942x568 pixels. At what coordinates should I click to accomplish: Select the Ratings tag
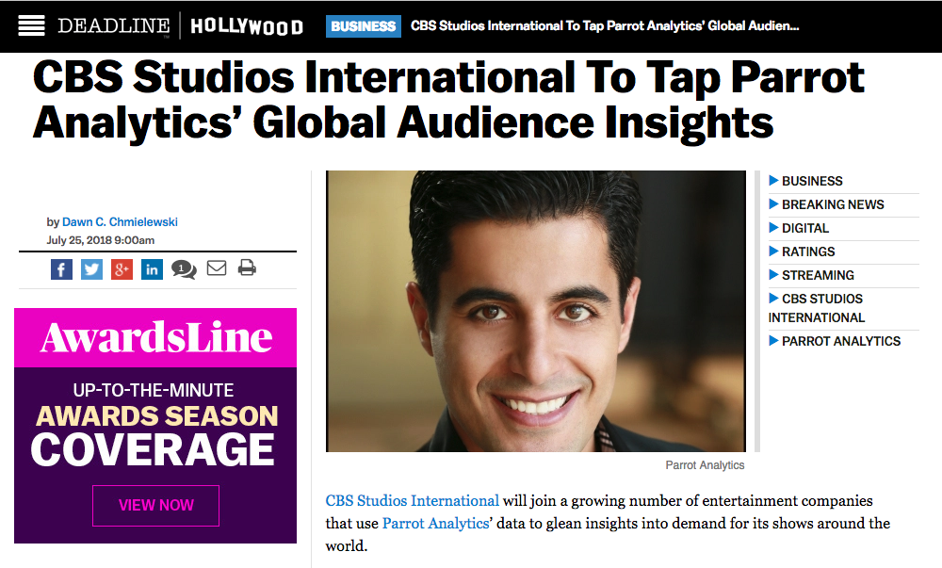(808, 252)
